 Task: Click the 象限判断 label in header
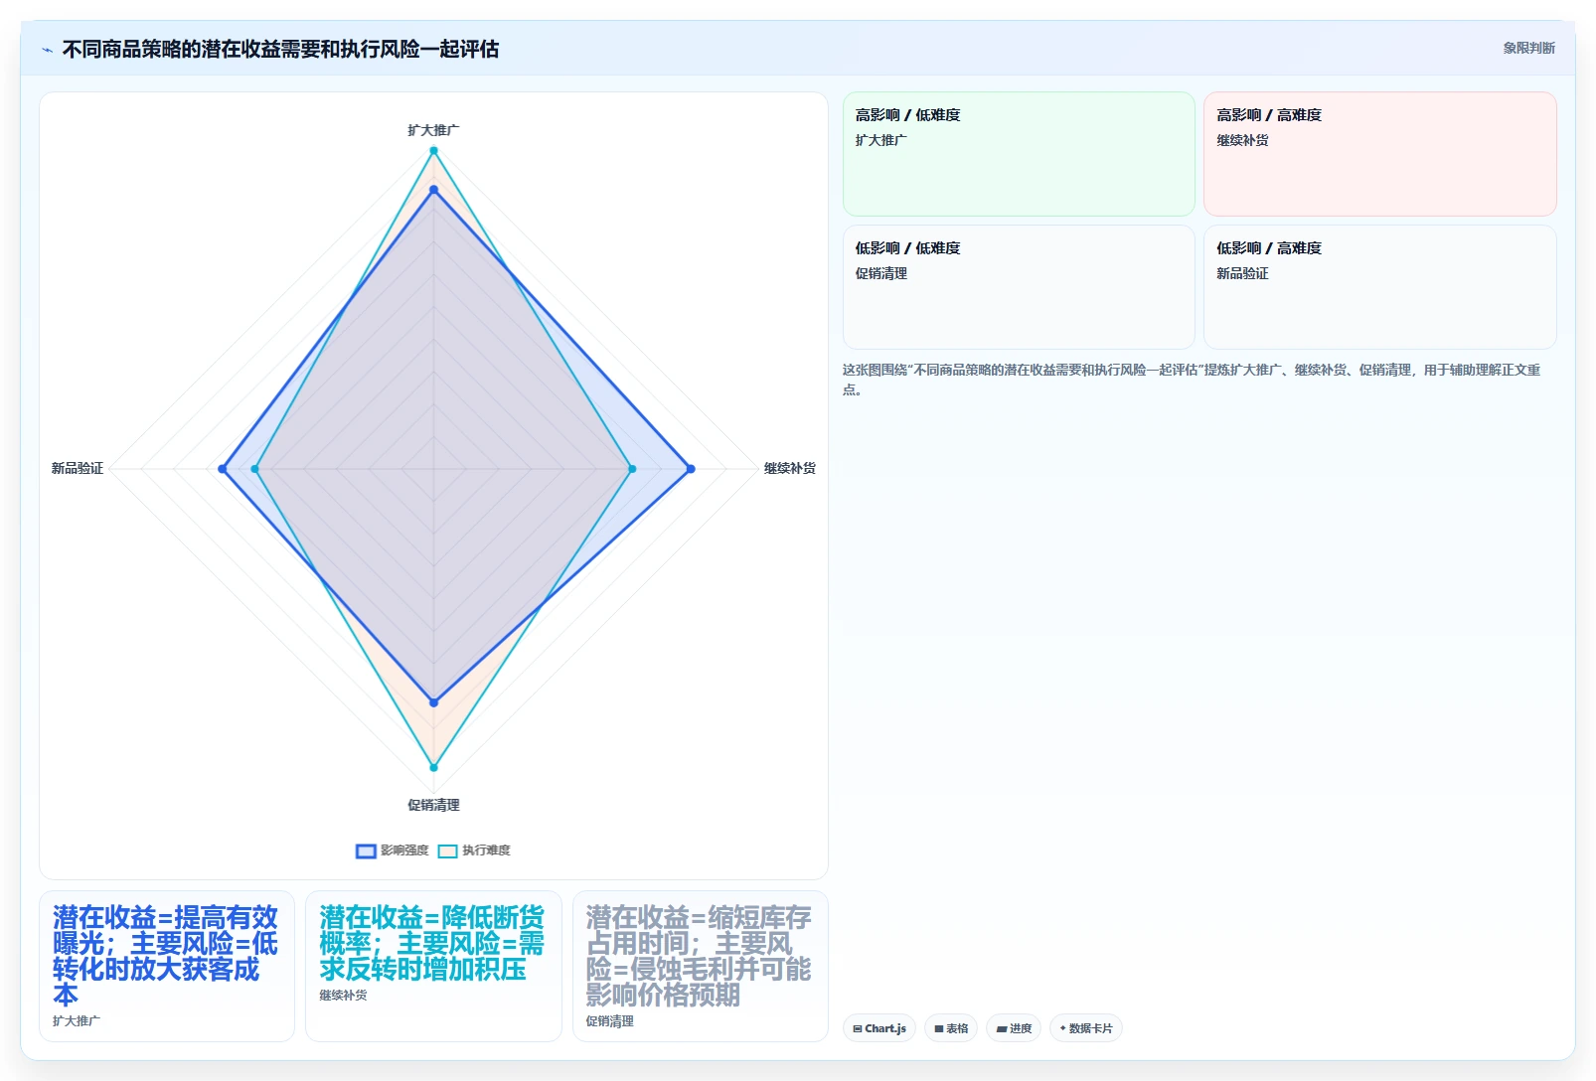coord(1528,48)
